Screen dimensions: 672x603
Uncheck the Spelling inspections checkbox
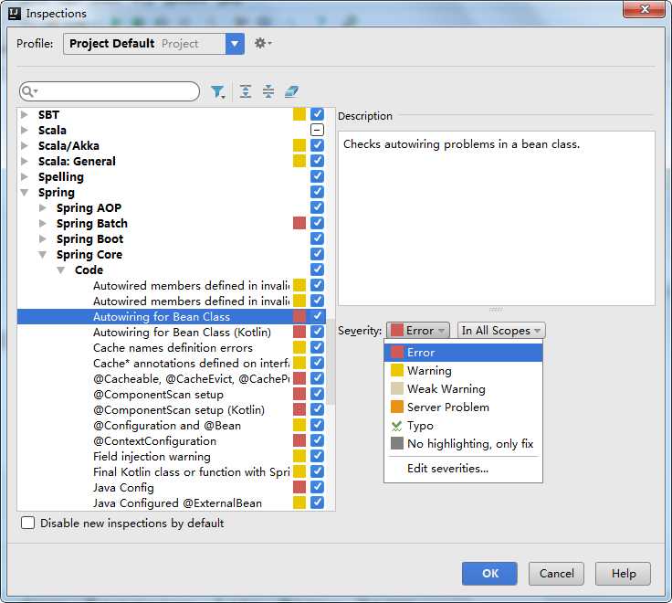pyautogui.click(x=317, y=176)
